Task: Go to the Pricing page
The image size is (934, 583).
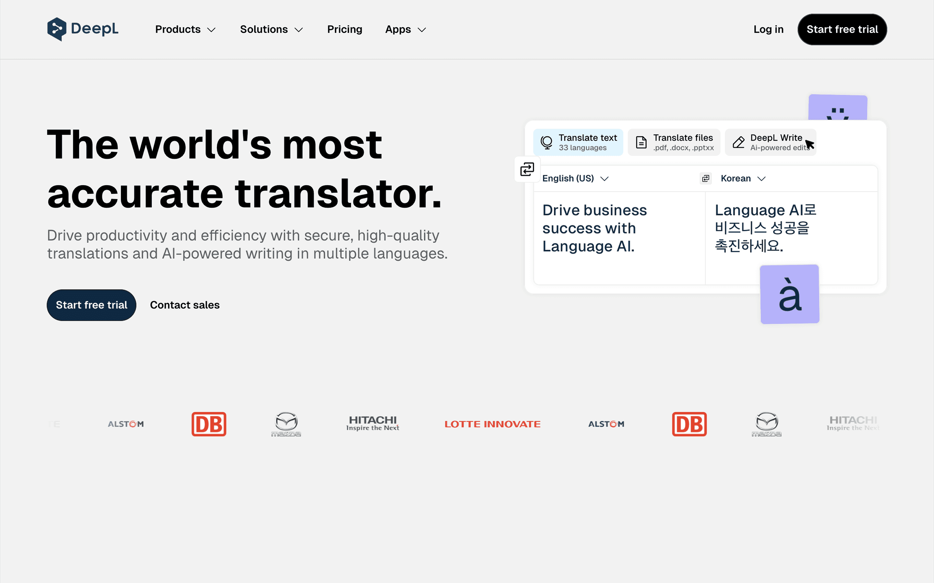Action: (345, 29)
